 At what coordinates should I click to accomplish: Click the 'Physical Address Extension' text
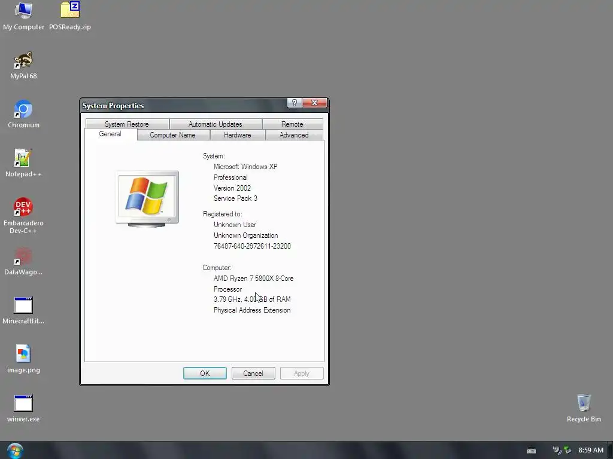252,310
